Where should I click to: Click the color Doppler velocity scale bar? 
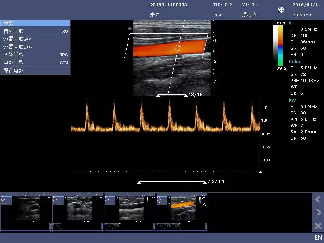pyautogui.click(x=278, y=45)
